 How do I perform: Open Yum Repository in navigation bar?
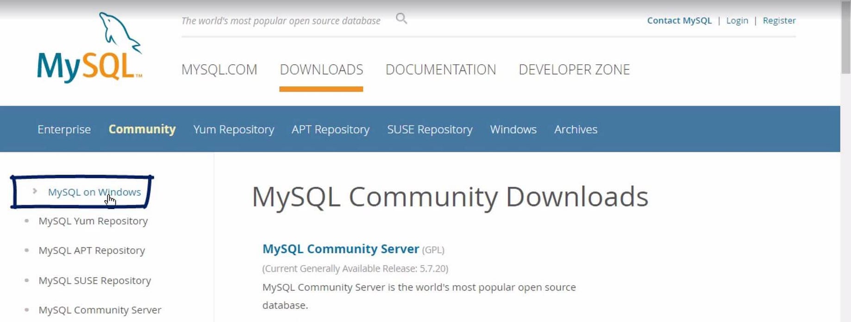pyautogui.click(x=234, y=129)
